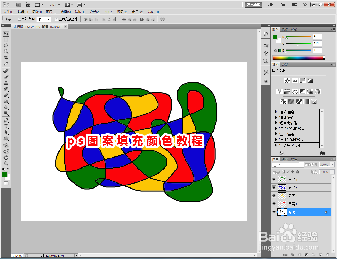The image size is (337, 259).
Task: Switch to the 摄影 workspace
Action: pyautogui.click(x=295, y=5)
